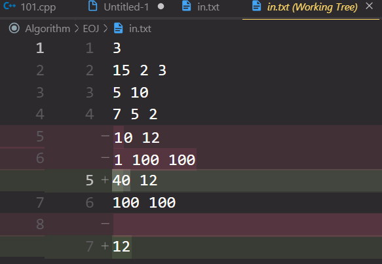This screenshot has width=382, height=264.
Task: Close the in.txt (Working Tree) tab
Action: click(x=370, y=6)
